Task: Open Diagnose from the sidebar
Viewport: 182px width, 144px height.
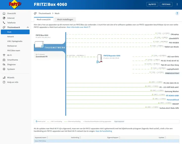Action: click(11, 64)
